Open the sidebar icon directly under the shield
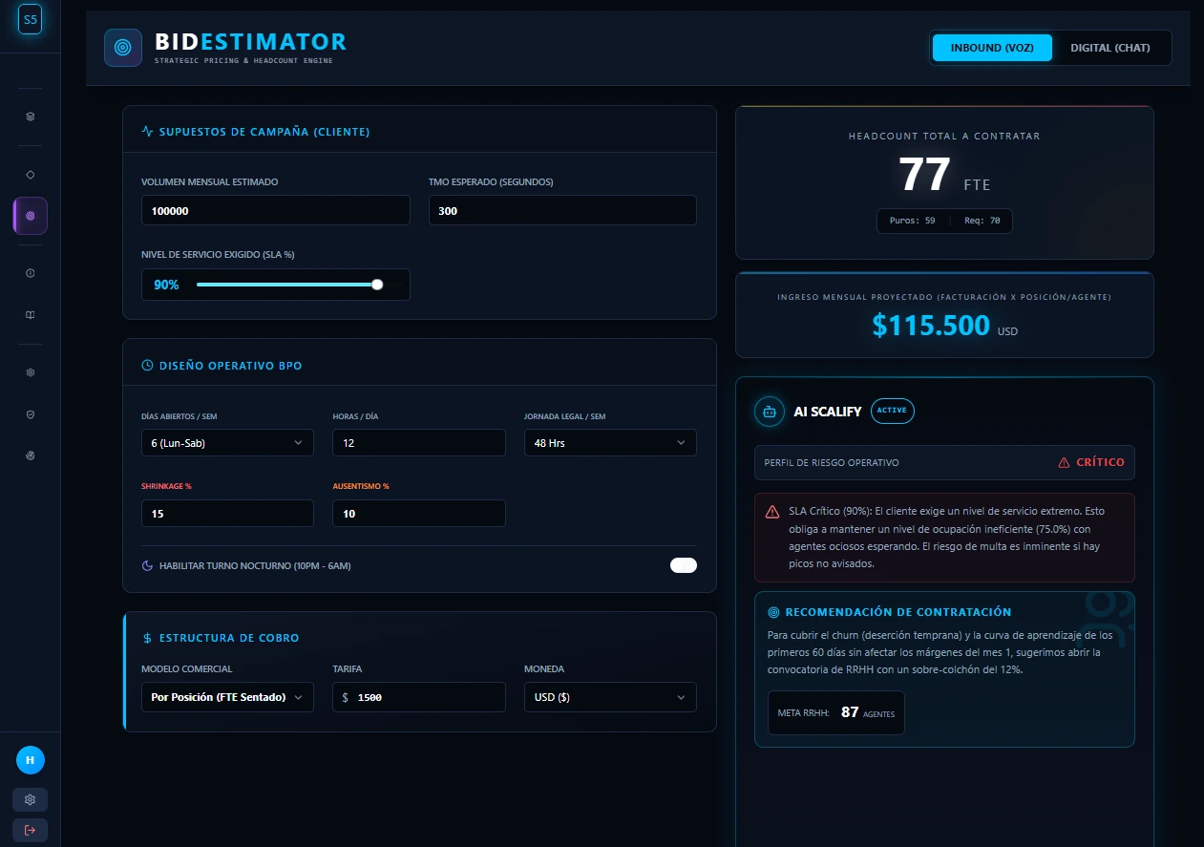The height and width of the screenshot is (847, 1204). [30, 455]
